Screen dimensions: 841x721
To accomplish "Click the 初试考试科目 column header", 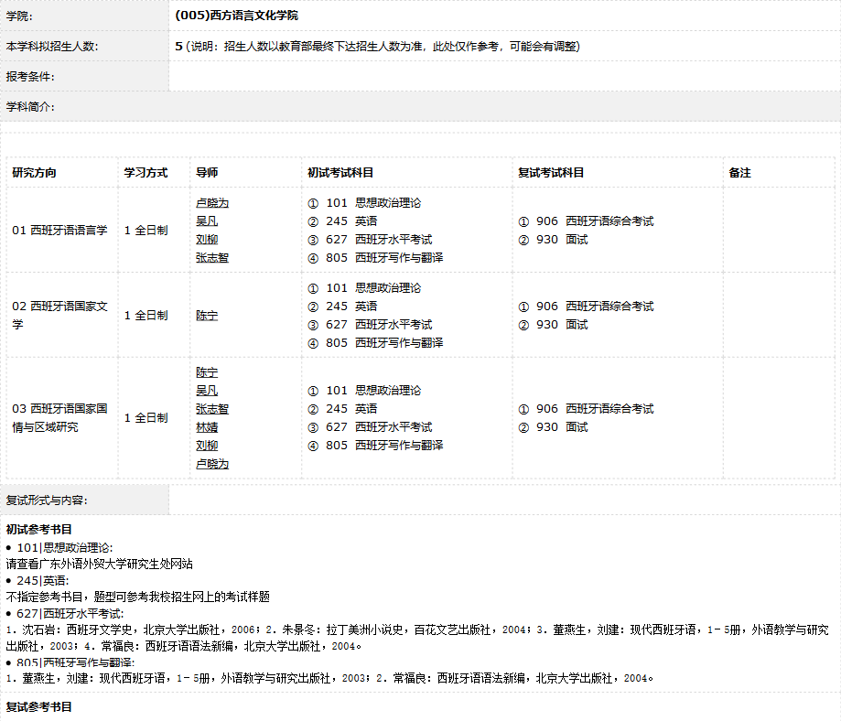I will tap(340, 173).
